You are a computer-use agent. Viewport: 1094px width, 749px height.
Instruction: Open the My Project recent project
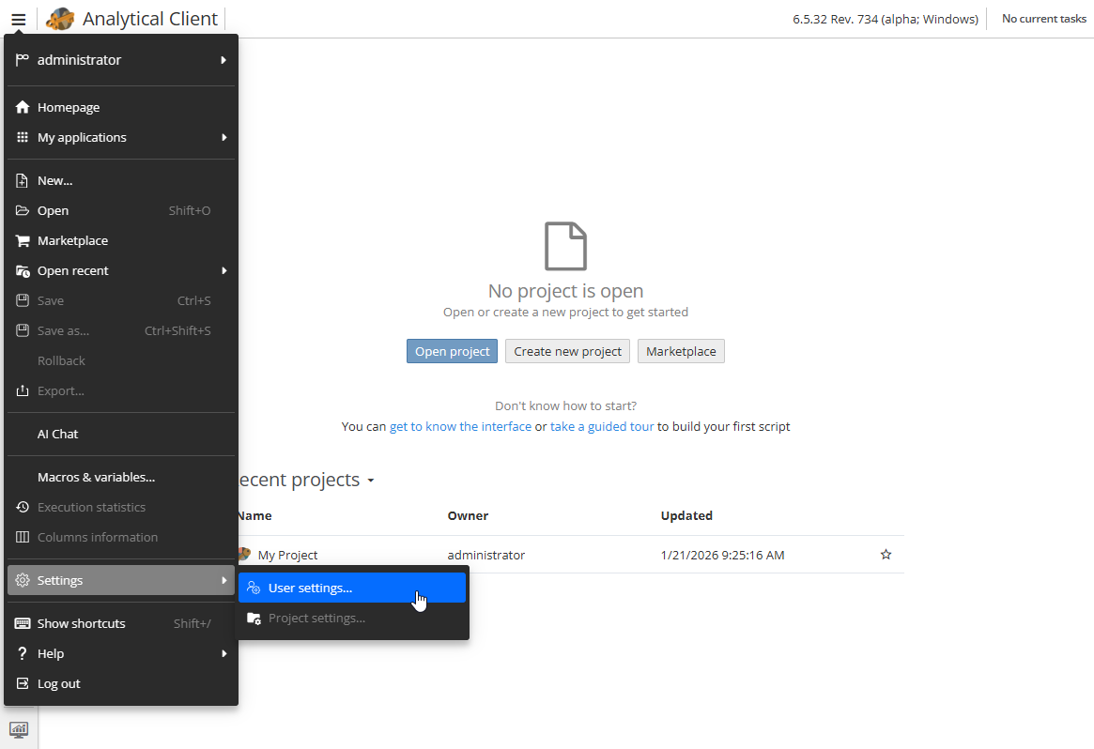(x=287, y=555)
